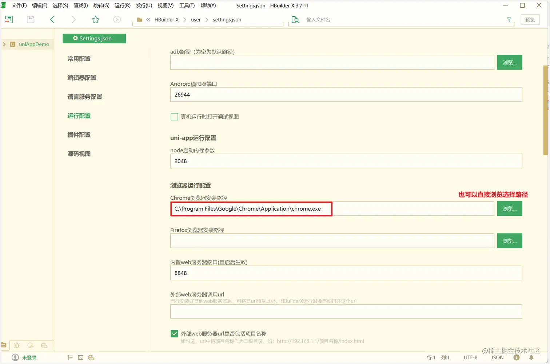The height and width of the screenshot is (364, 550).
Task: Click the download update icon in status bar
Action: (x=517, y=357)
